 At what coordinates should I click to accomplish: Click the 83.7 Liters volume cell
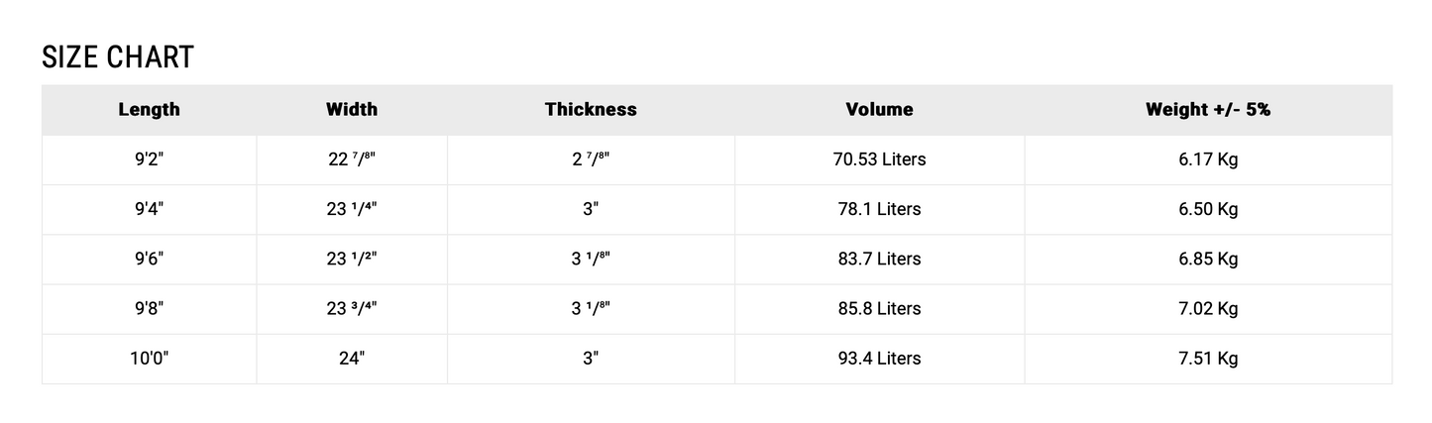click(x=879, y=259)
